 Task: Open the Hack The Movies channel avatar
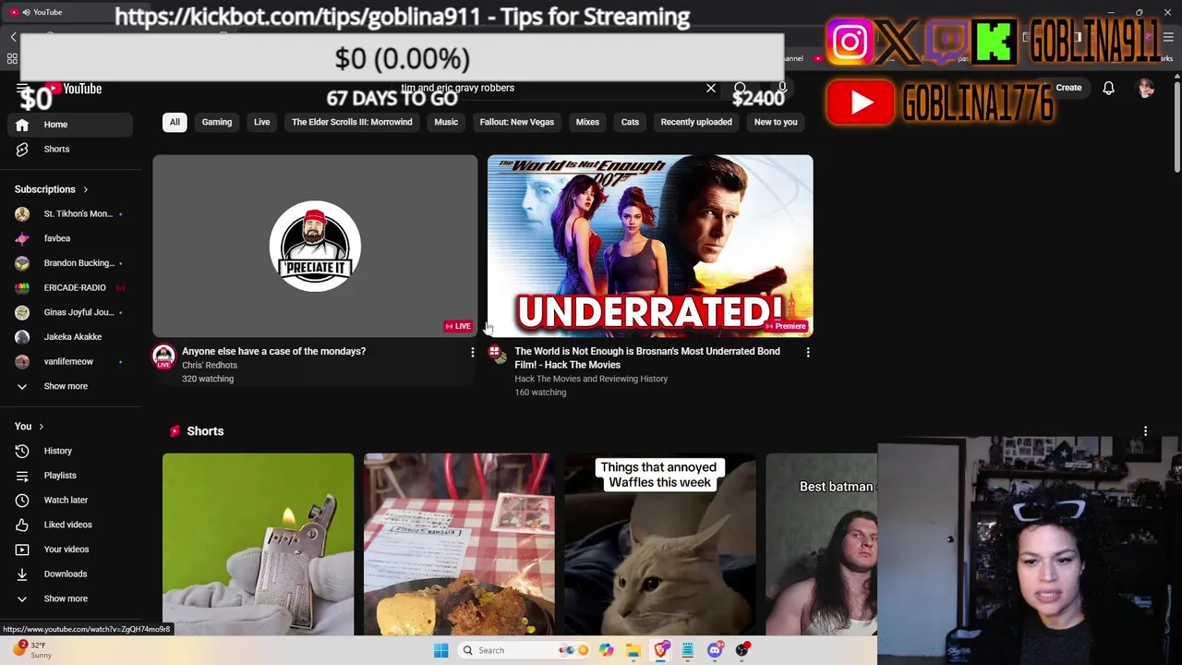pyautogui.click(x=496, y=355)
